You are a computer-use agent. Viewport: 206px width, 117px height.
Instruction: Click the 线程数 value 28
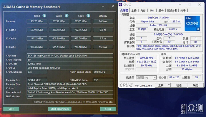pyautogui.click(x=196, y=77)
